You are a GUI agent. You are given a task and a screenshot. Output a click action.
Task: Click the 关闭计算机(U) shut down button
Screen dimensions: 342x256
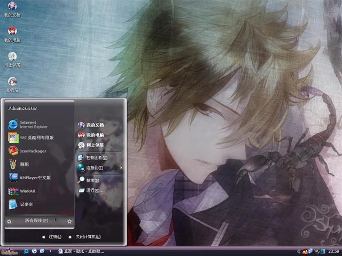pos(84,237)
